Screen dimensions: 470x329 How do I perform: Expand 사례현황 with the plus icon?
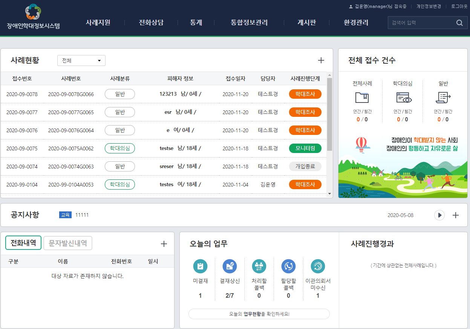321,60
